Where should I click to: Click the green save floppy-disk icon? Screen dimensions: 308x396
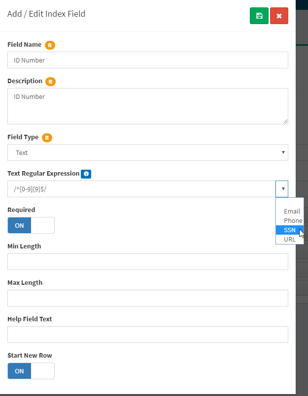point(259,16)
